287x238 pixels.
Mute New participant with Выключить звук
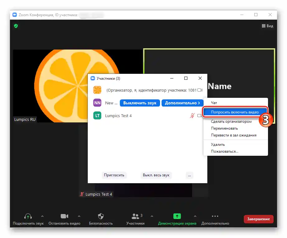[140, 103]
